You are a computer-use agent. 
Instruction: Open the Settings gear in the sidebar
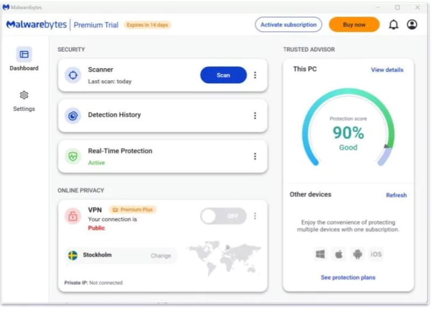pyautogui.click(x=24, y=95)
